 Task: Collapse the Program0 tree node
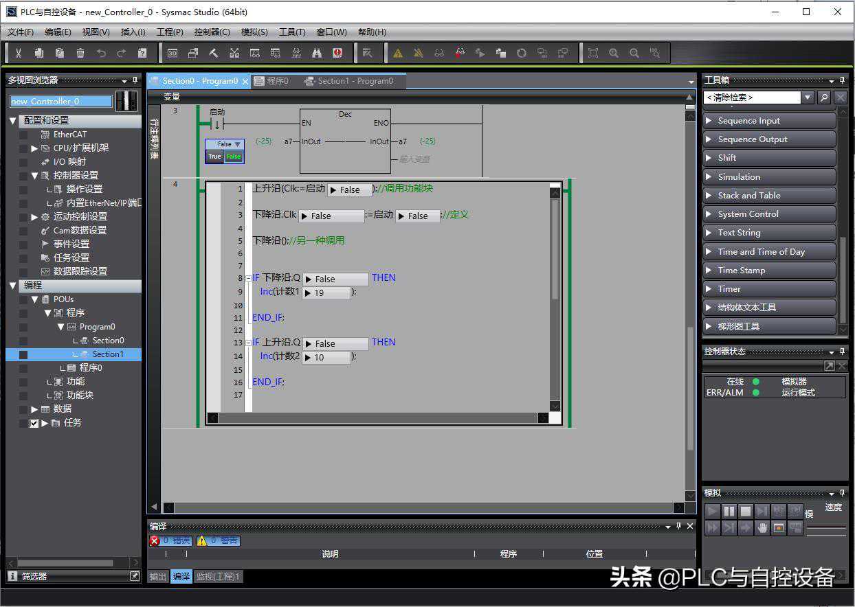[60, 327]
